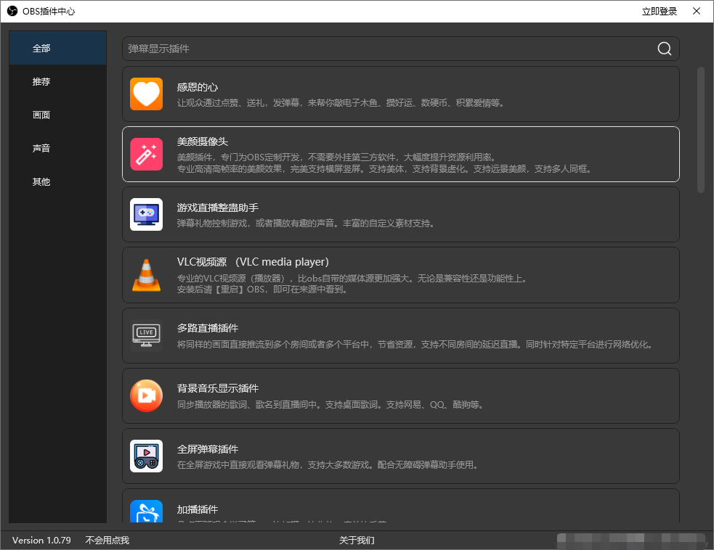Go to the 其他 category
This screenshot has width=714, height=550.
coord(58,181)
